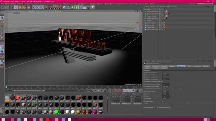Open the Размер dropdown below coordinates
This screenshot has height=121, width=216.
tap(126, 104)
